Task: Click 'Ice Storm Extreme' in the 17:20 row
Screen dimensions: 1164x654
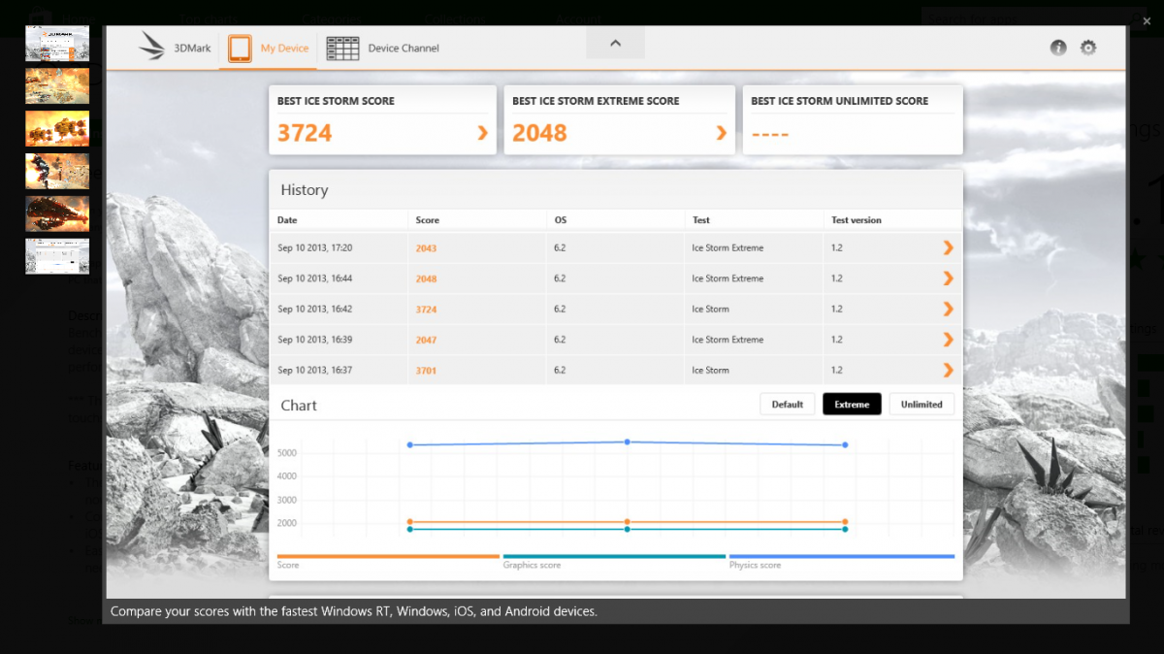Action: pyautogui.click(x=727, y=248)
